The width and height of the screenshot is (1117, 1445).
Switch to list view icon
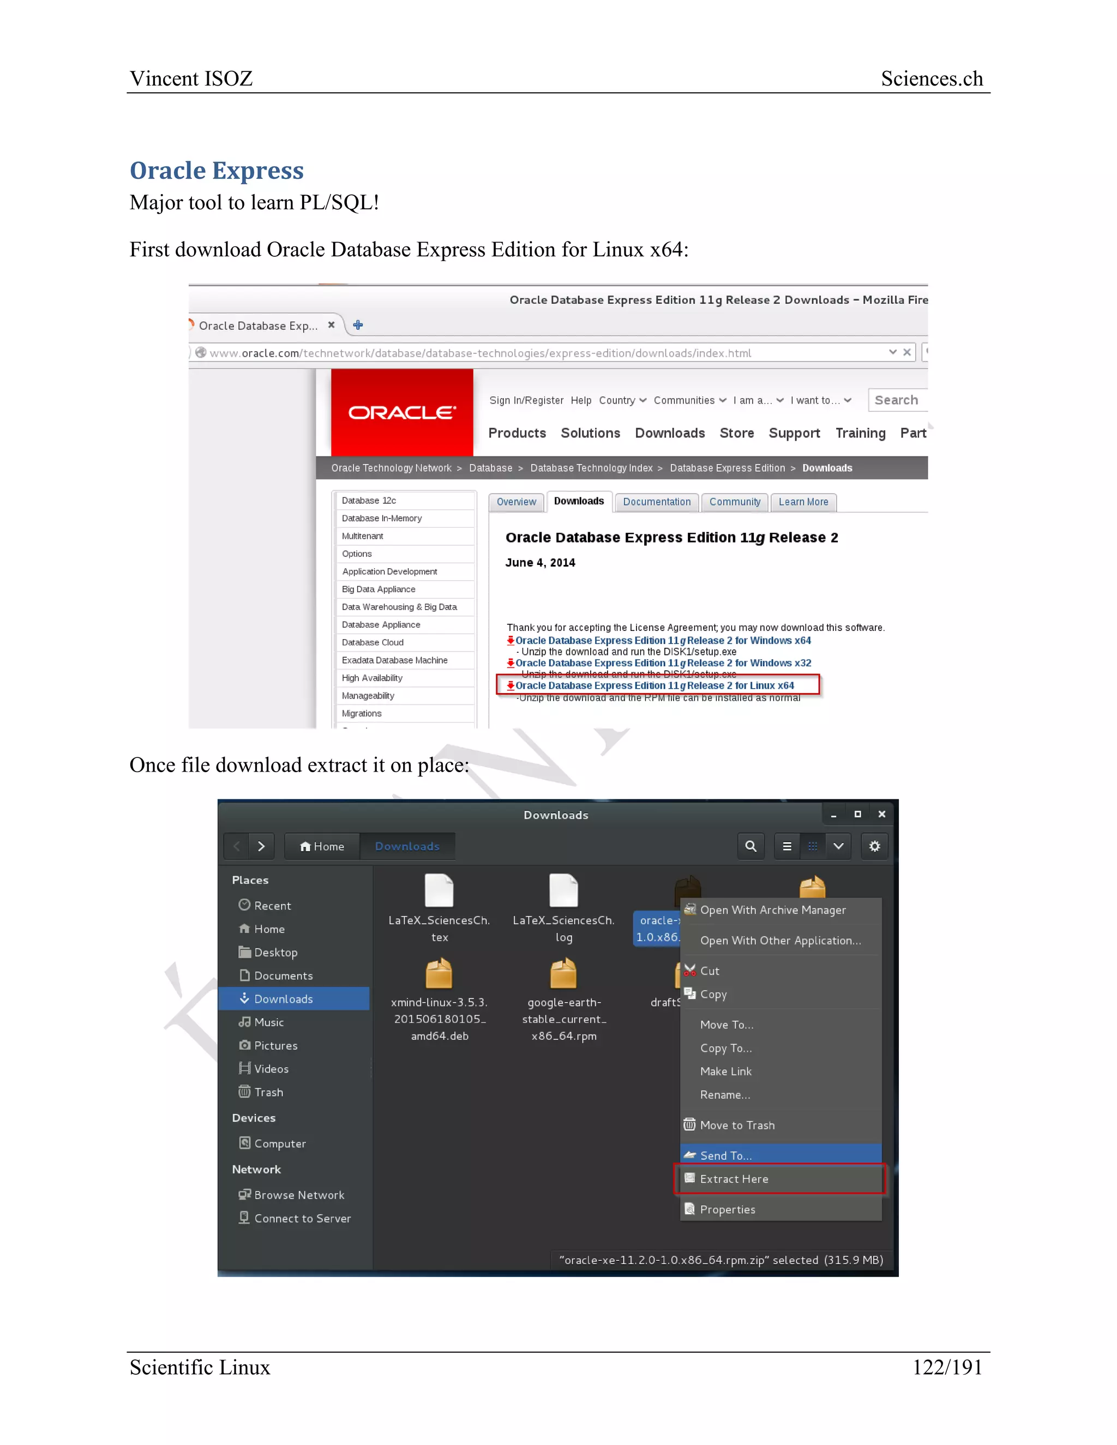787,846
